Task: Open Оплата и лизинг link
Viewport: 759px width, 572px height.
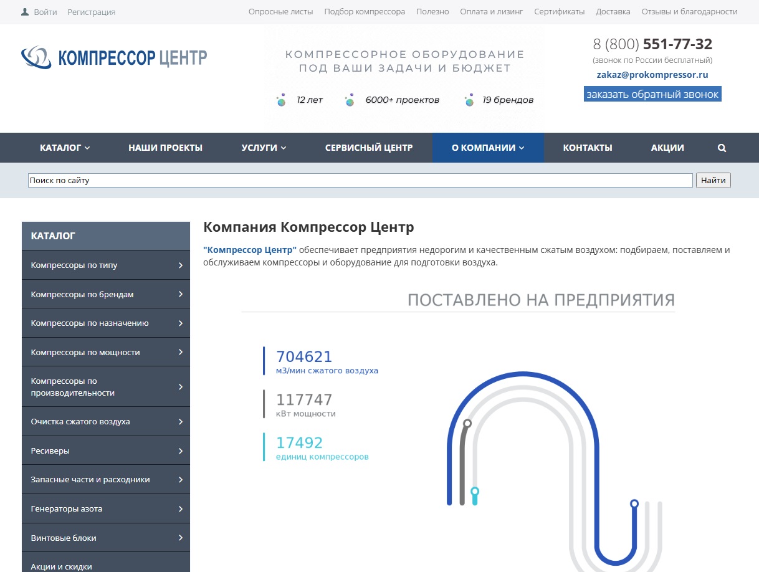Action: click(492, 12)
